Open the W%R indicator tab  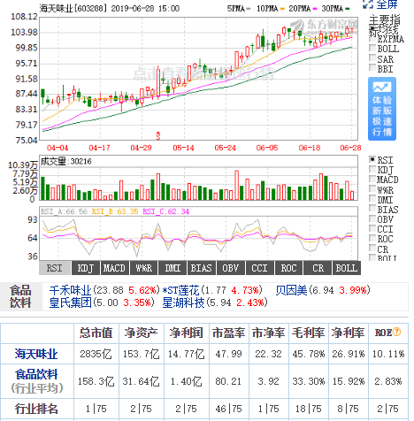coord(143,268)
